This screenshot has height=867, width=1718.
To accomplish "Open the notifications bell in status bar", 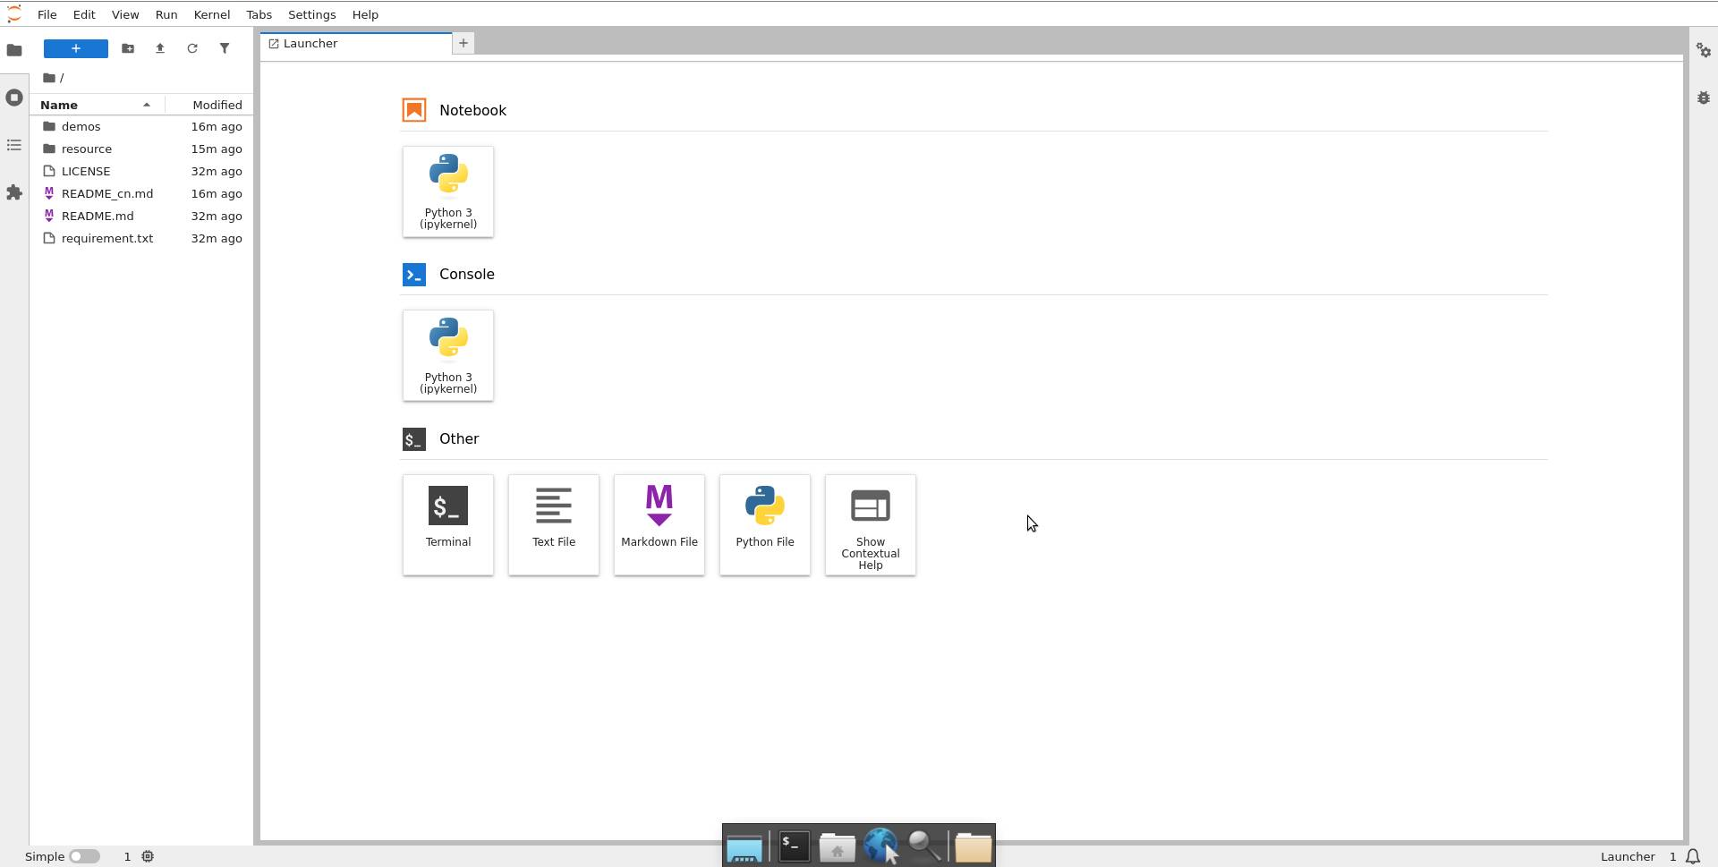I will [x=1693, y=856].
